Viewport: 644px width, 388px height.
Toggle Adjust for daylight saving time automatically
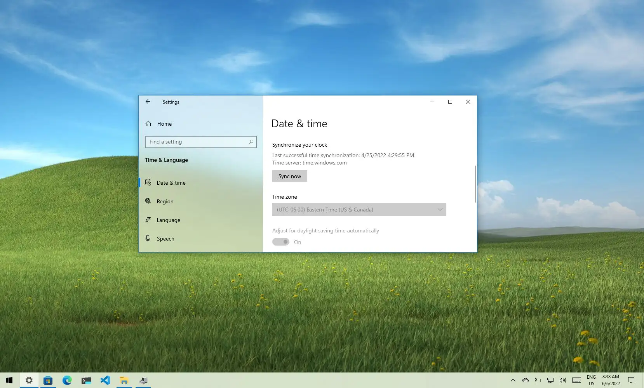pos(281,241)
